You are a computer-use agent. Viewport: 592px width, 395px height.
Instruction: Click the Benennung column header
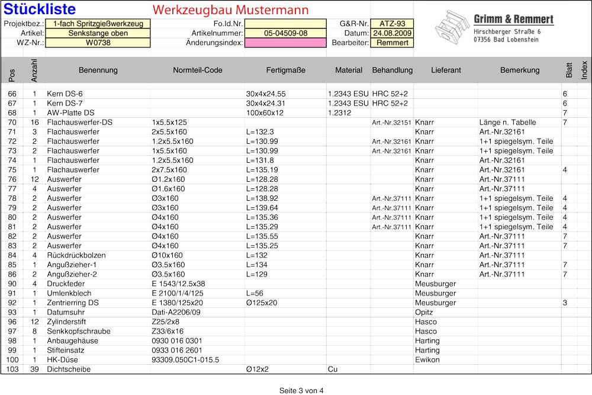point(98,70)
